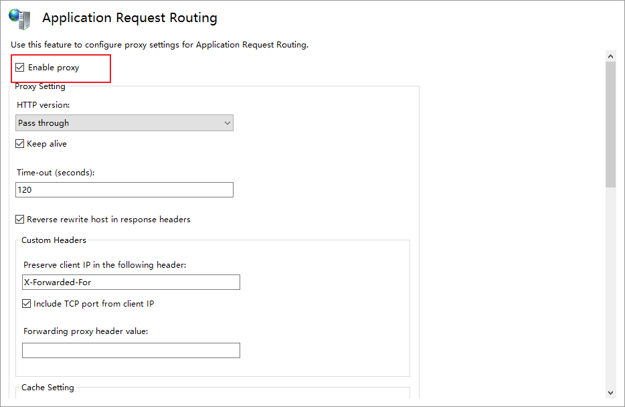Click the scrollbar track below the thumb

coord(610,288)
